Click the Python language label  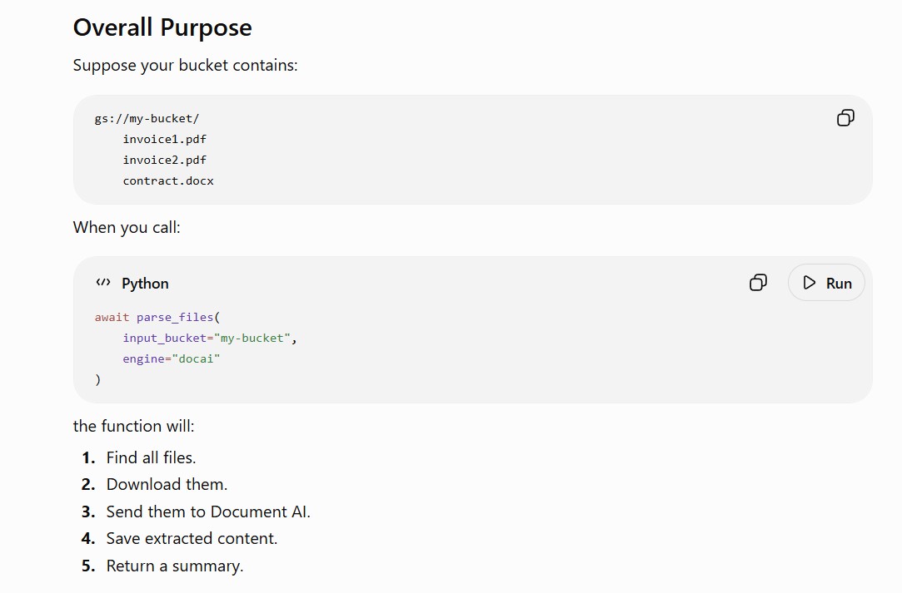point(145,284)
